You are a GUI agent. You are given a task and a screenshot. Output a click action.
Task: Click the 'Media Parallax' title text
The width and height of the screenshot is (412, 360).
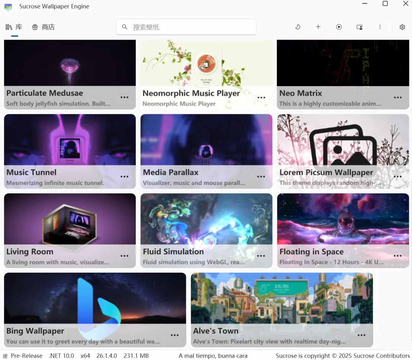(x=171, y=173)
